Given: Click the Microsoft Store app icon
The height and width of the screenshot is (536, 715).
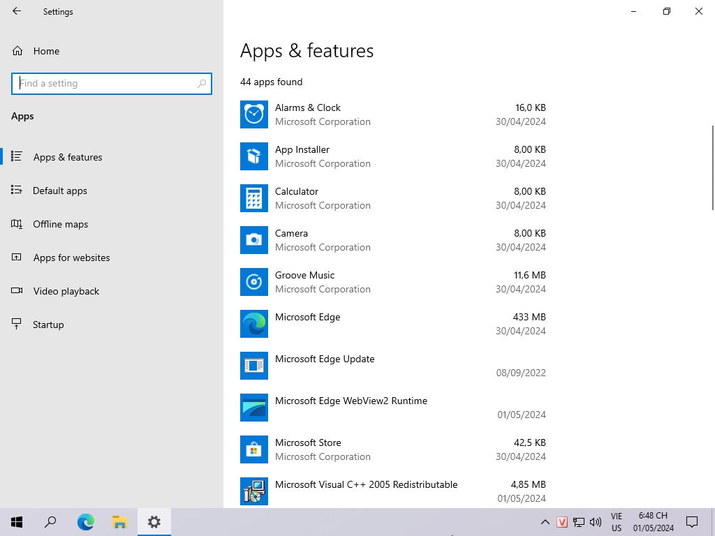Looking at the screenshot, I should tap(254, 449).
